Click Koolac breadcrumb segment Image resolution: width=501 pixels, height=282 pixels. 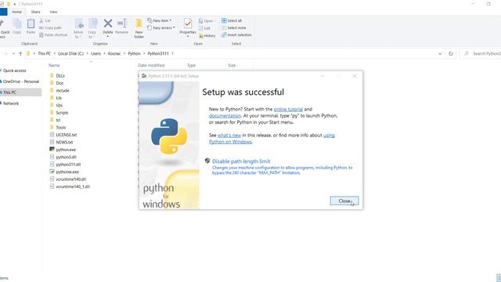114,54
